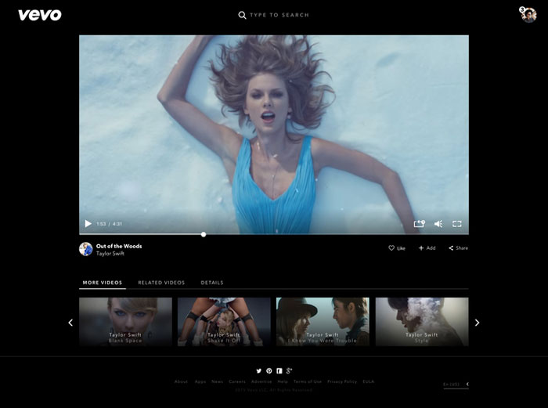The width and height of the screenshot is (548, 408).
Task: Open Vevo's Pinterest page
Action: [269, 370]
